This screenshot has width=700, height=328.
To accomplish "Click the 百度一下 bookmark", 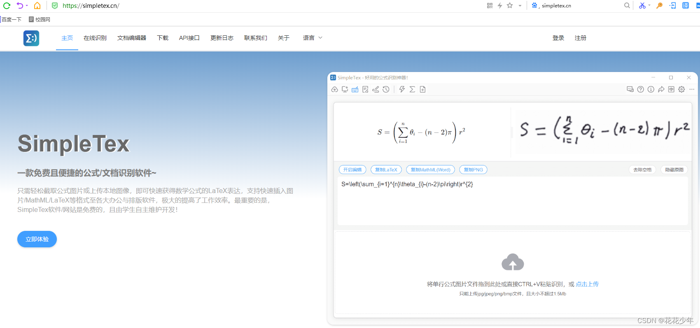I will 11,19.
